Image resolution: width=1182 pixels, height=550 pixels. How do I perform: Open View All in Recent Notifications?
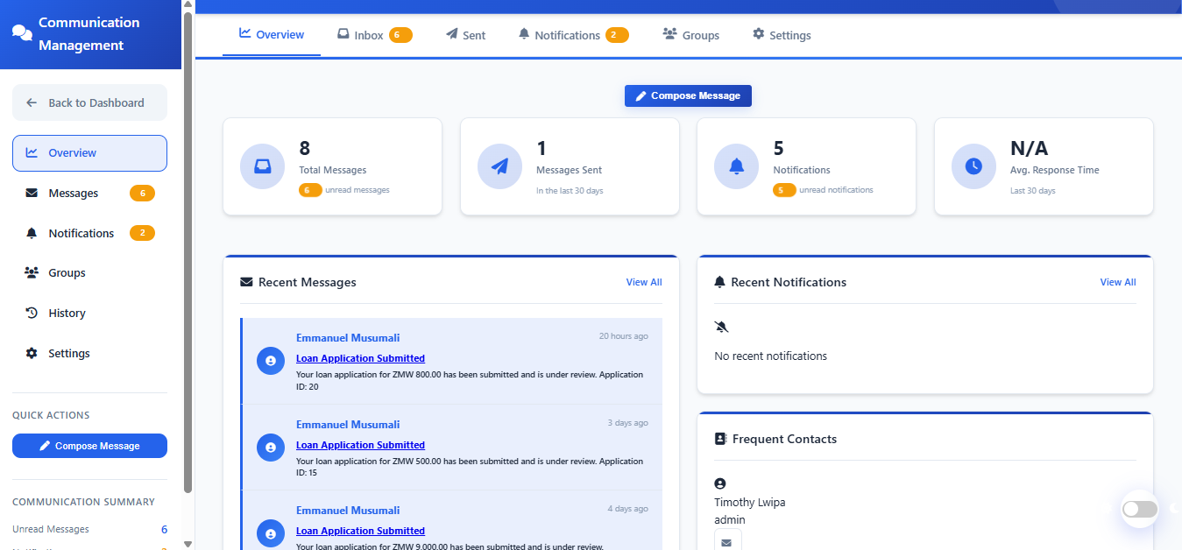pyautogui.click(x=1117, y=282)
